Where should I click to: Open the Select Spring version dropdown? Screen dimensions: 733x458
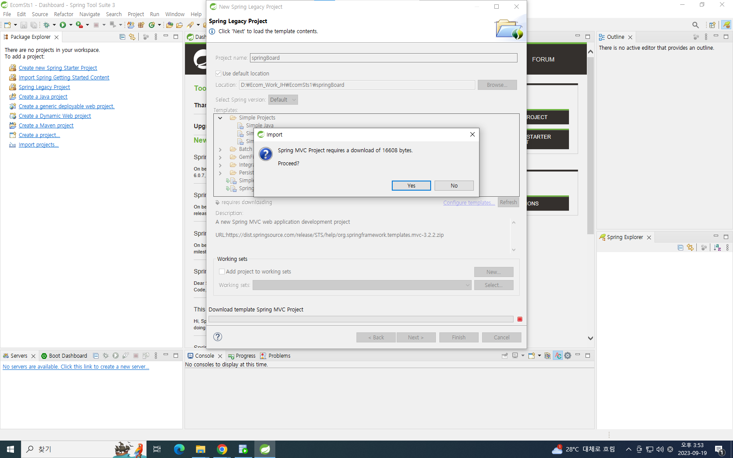pyautogui.click(x=283, y=100)
